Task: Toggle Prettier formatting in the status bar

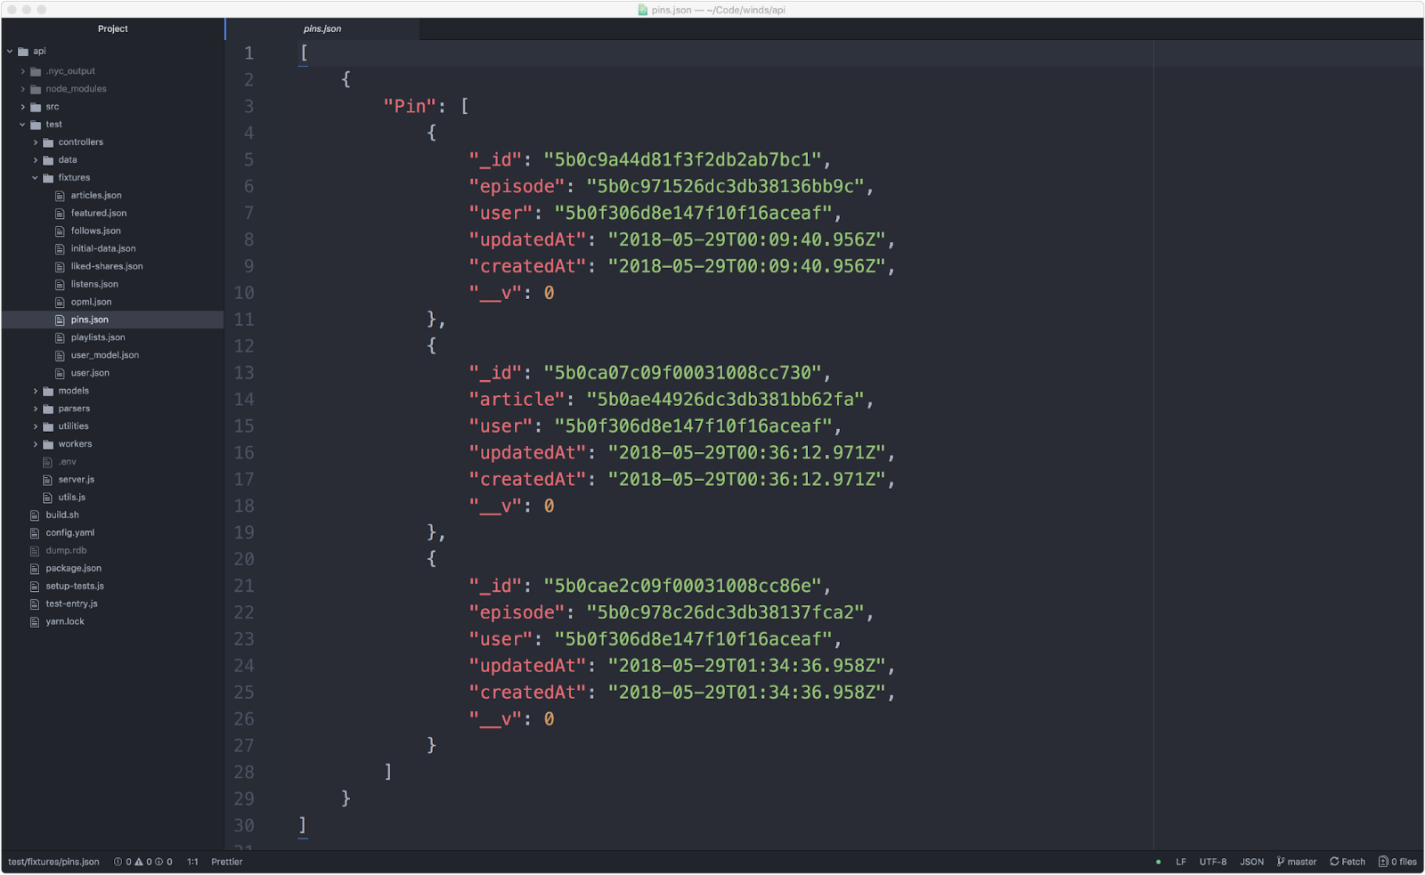Action: click(226, 862)
